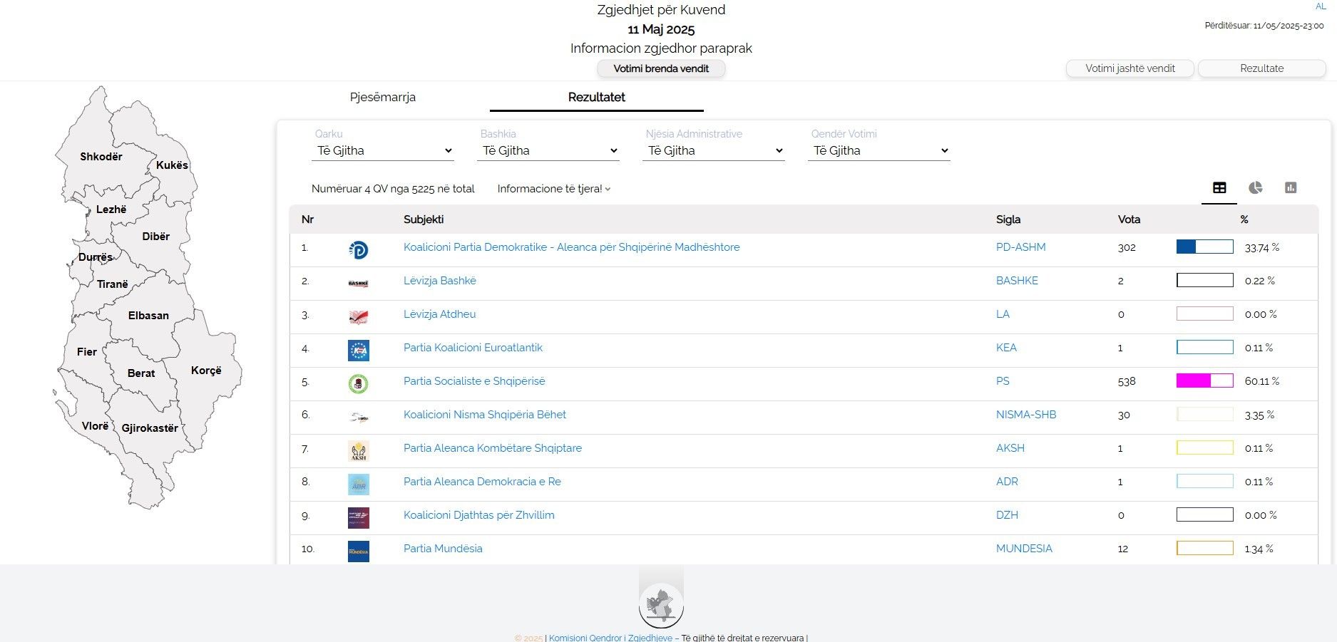This screenshot has height=642, width=1337.
Task: Click the KEA party logo
Action: tap(358, 350)
